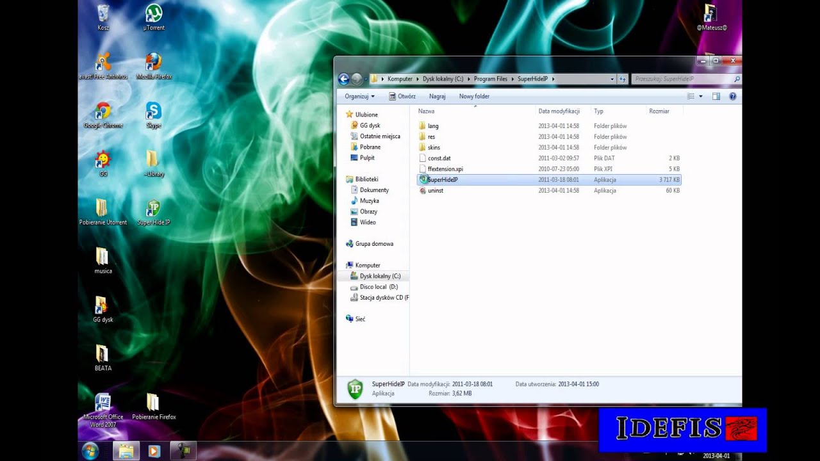The width and height of the screenshot is (820, 461).
Task: Click the Nazwa column header
Action: click(x=475, y=111)
